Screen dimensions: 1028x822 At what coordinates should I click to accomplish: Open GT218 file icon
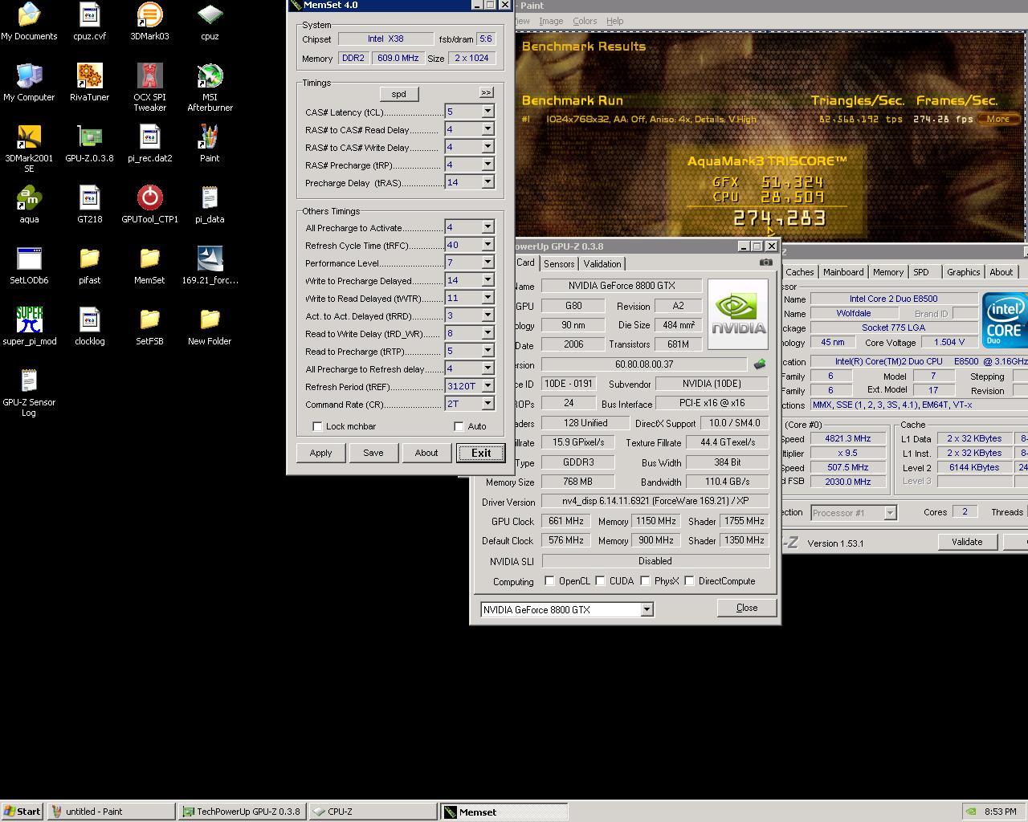click(x=89, y=205)
